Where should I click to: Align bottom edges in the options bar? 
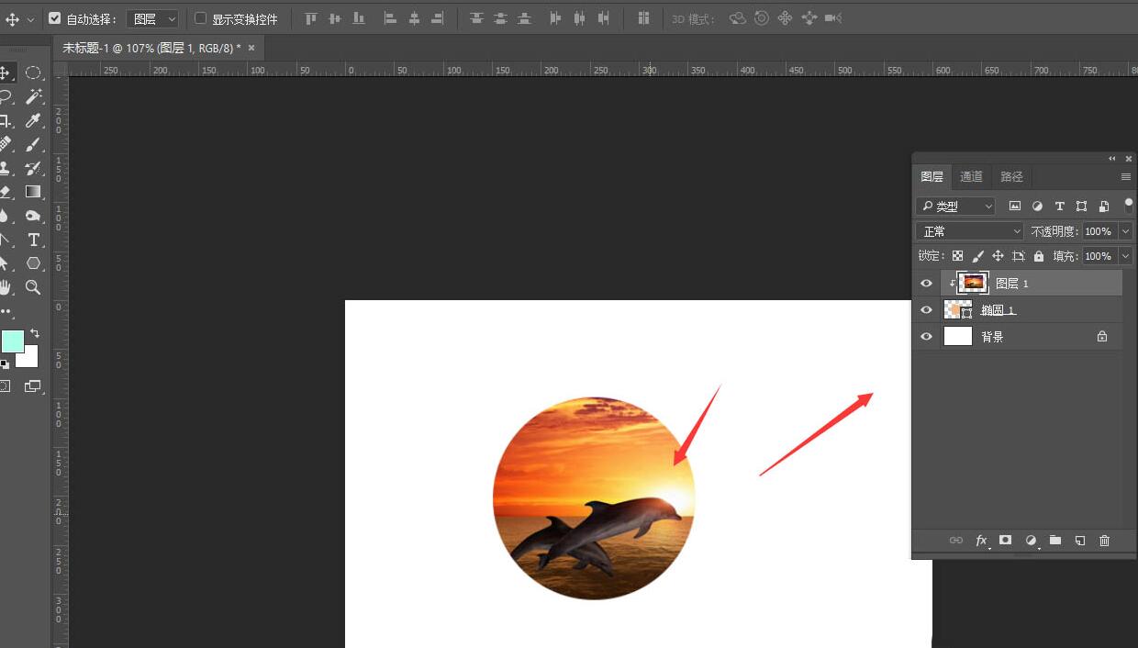point(359,18)
